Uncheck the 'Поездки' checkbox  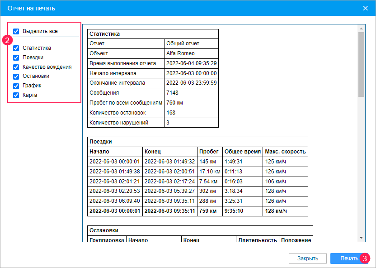pyautogui.click(x=16, y=57)
